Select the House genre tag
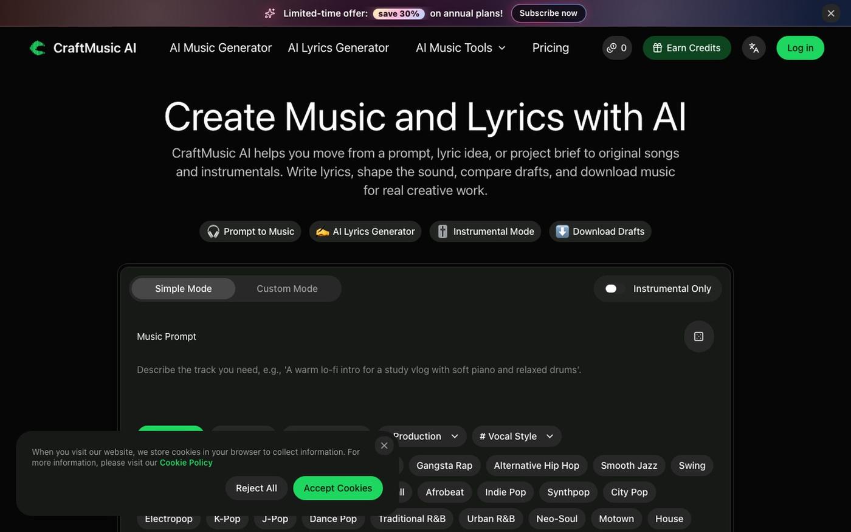 click(x=669, y=519)
